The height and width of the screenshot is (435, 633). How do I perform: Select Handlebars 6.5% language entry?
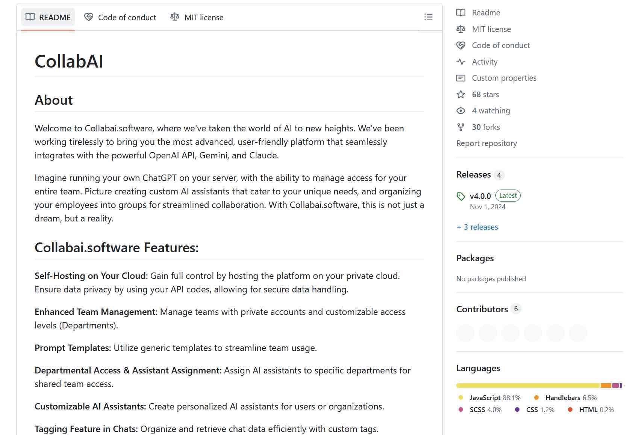[x=565, y=398]
